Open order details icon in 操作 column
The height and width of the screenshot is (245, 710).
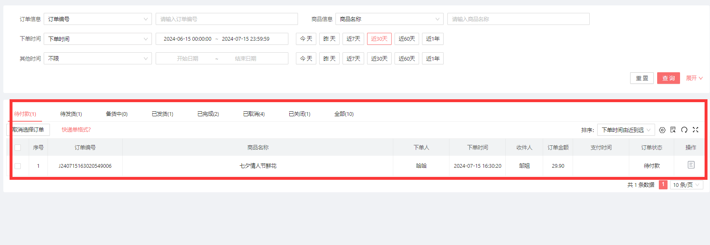[691, 165]
